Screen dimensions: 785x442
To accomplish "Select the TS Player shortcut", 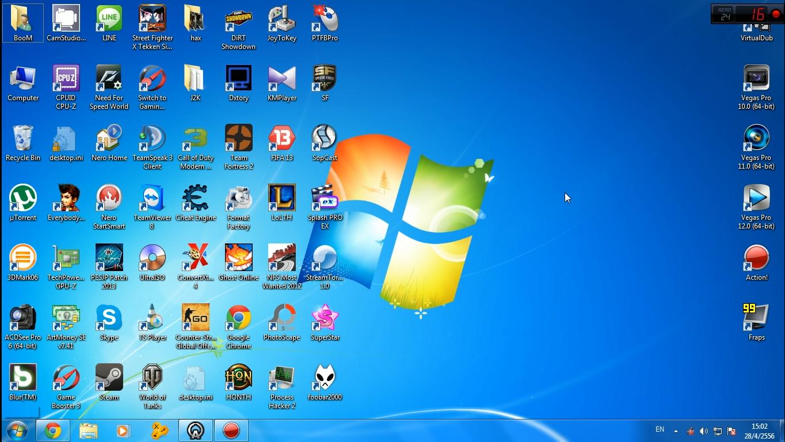I will 153,322.
